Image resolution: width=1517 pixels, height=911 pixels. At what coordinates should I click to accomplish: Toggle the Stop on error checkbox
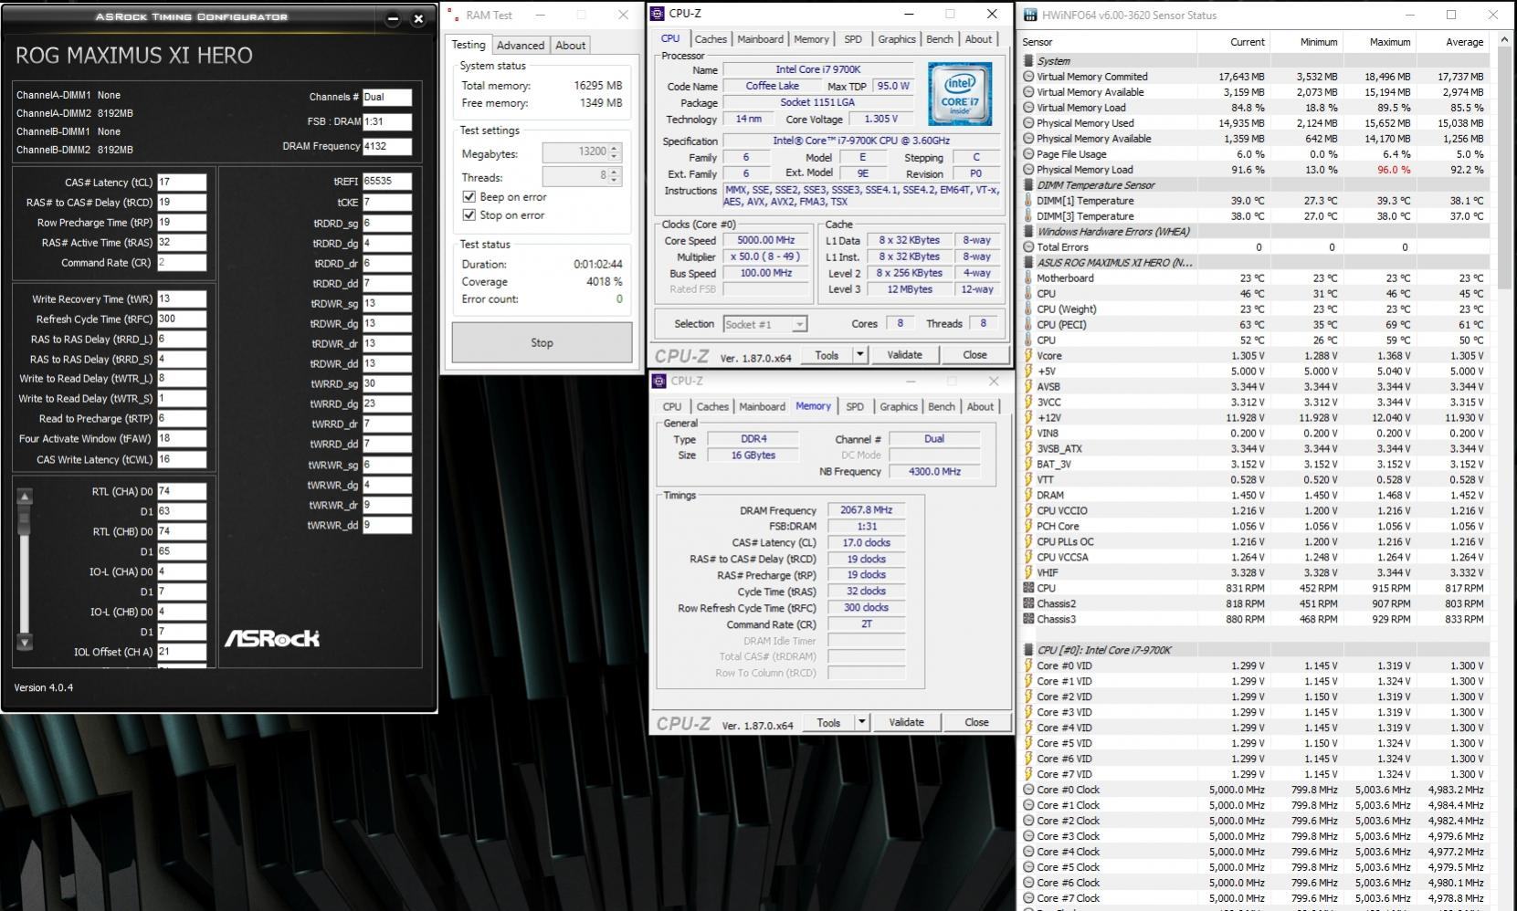469,215
